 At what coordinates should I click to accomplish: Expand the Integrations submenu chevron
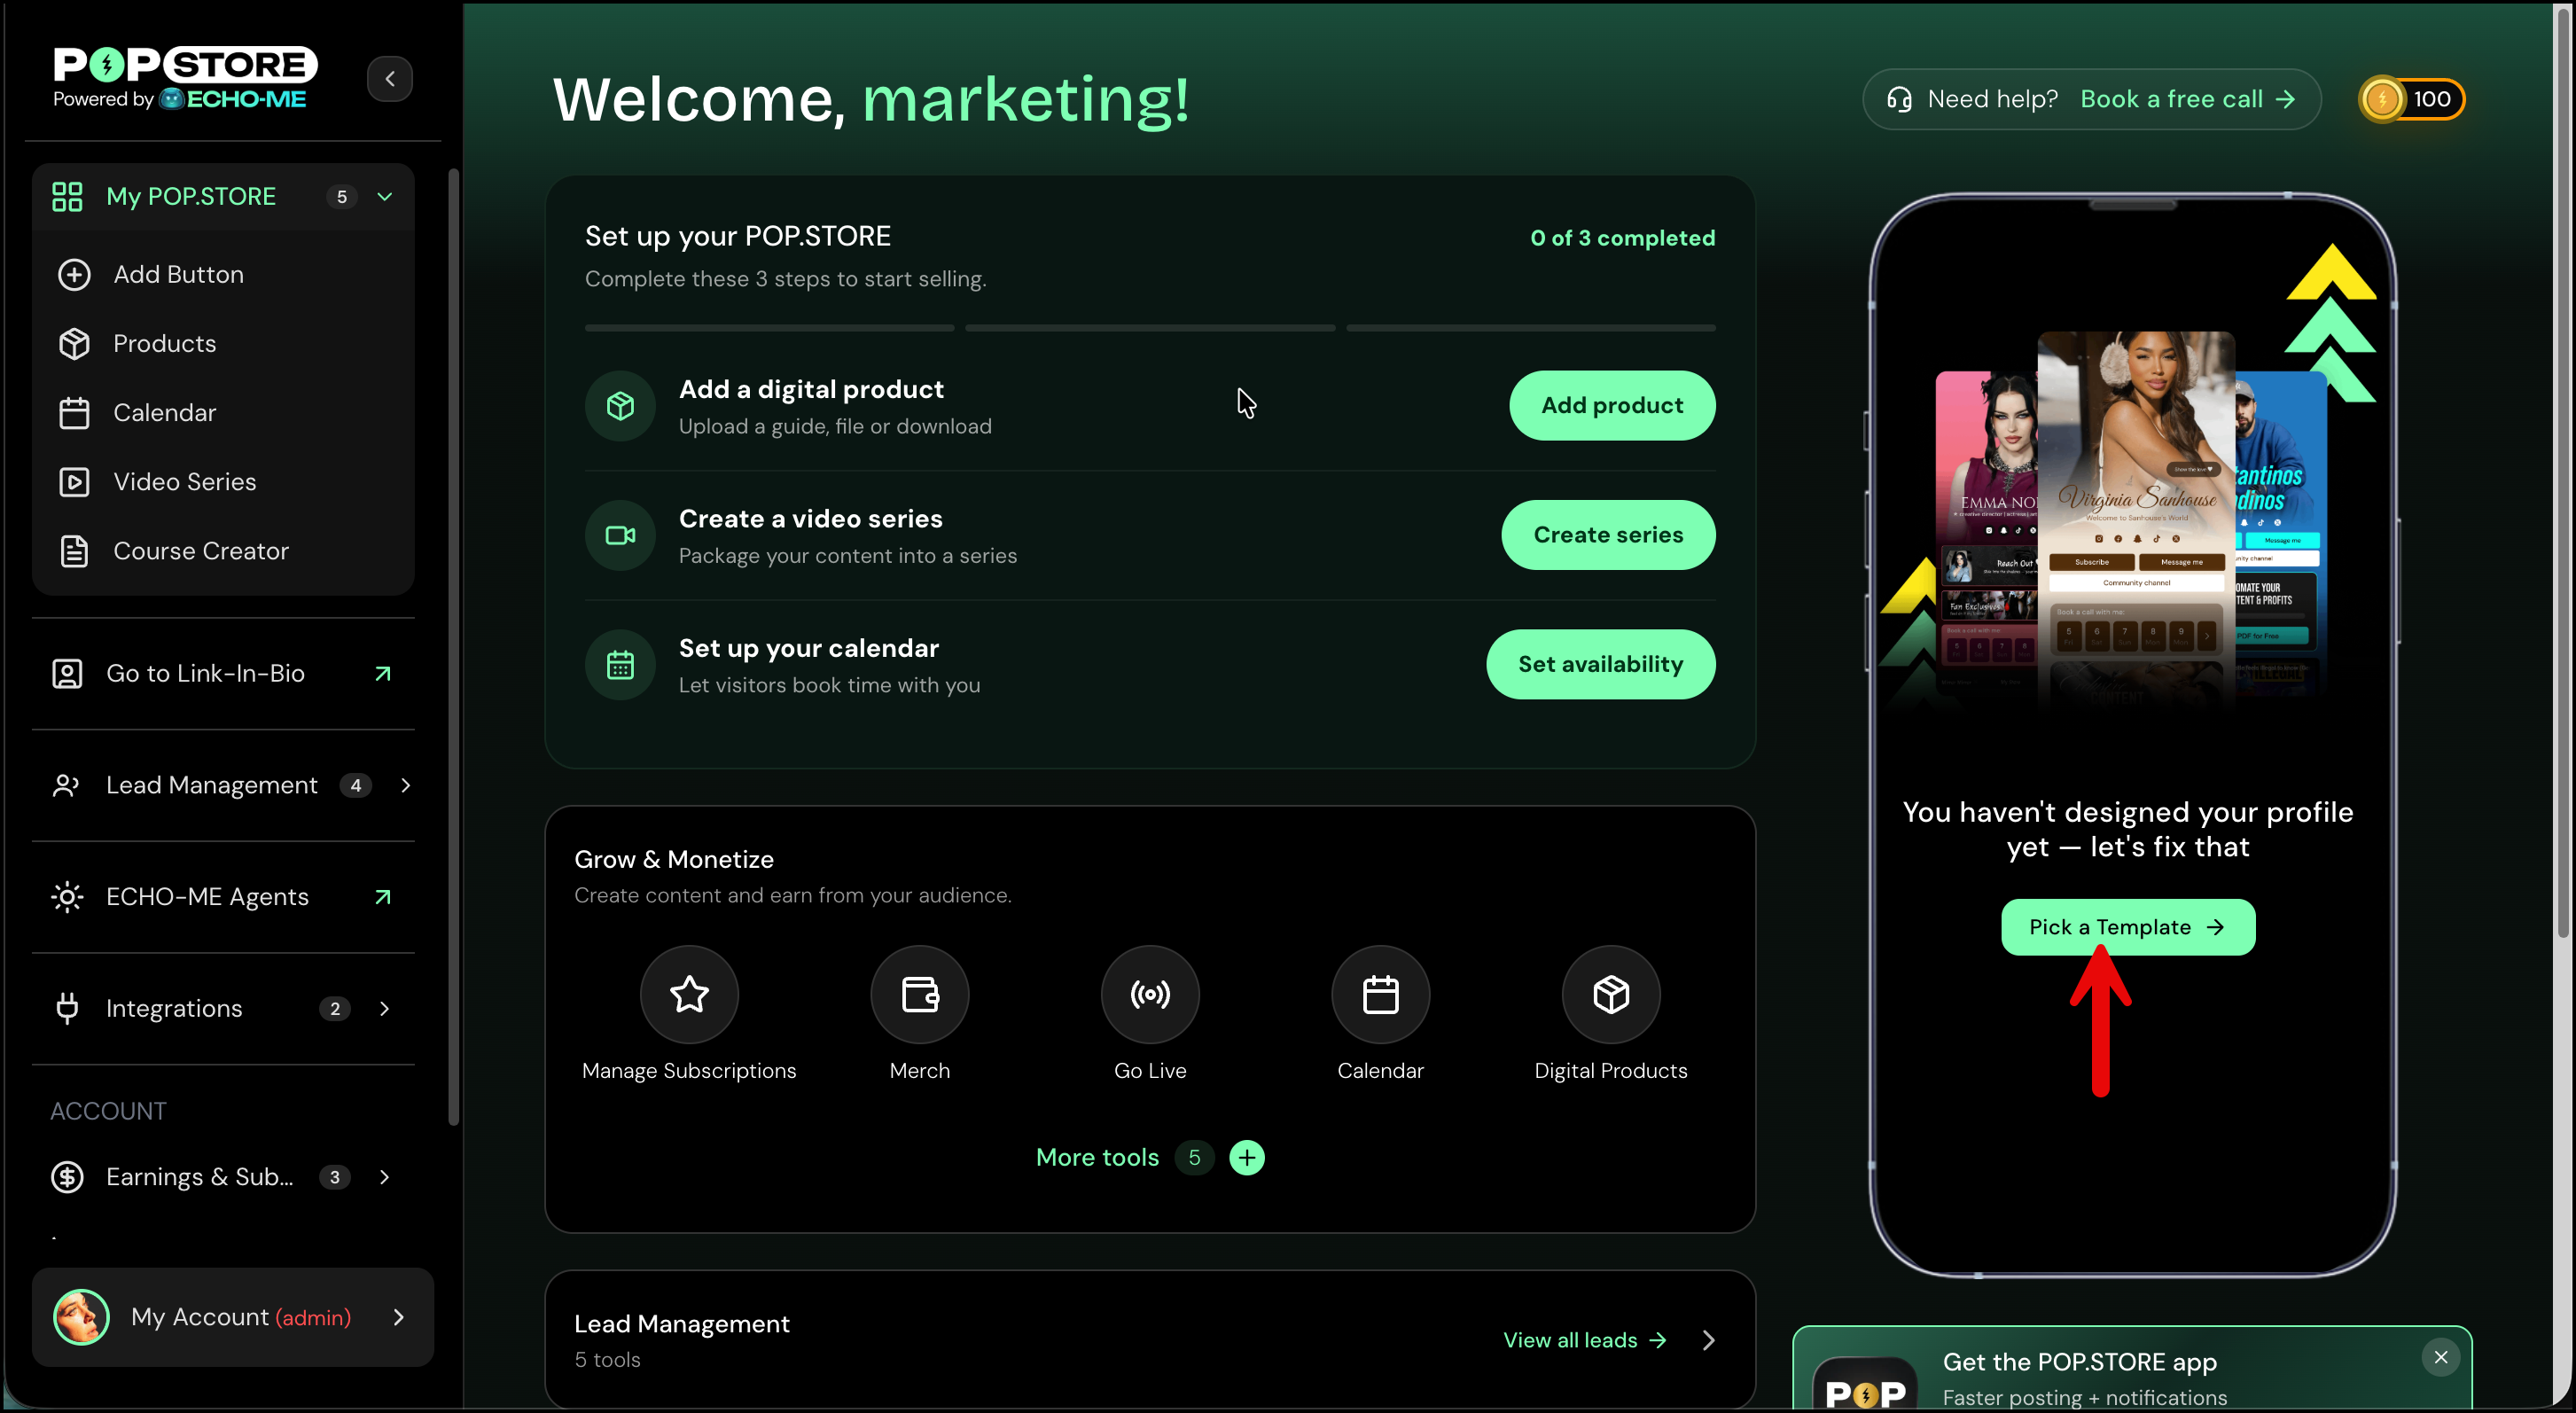point(384,1009)
